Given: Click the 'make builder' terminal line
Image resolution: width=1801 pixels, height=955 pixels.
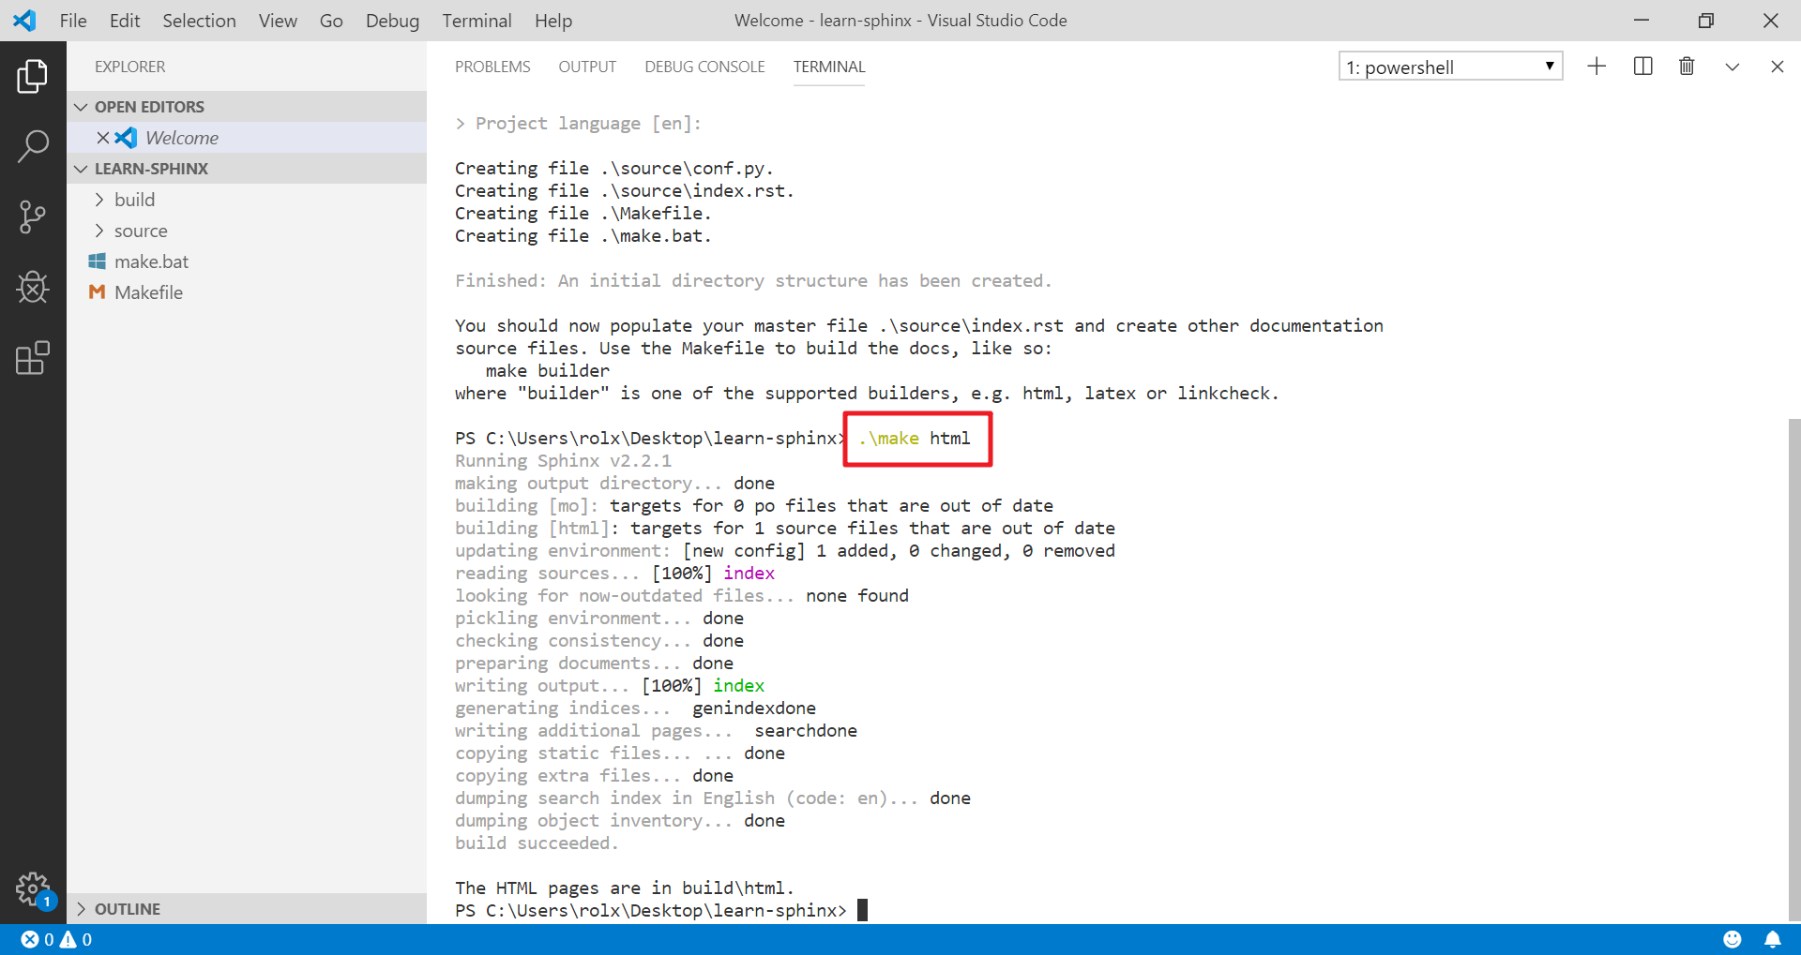Looking at the screenshot, I should (548, 370).
